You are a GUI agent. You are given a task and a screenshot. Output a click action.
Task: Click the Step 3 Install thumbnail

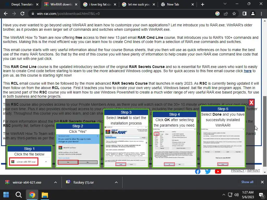pos(126,139)
